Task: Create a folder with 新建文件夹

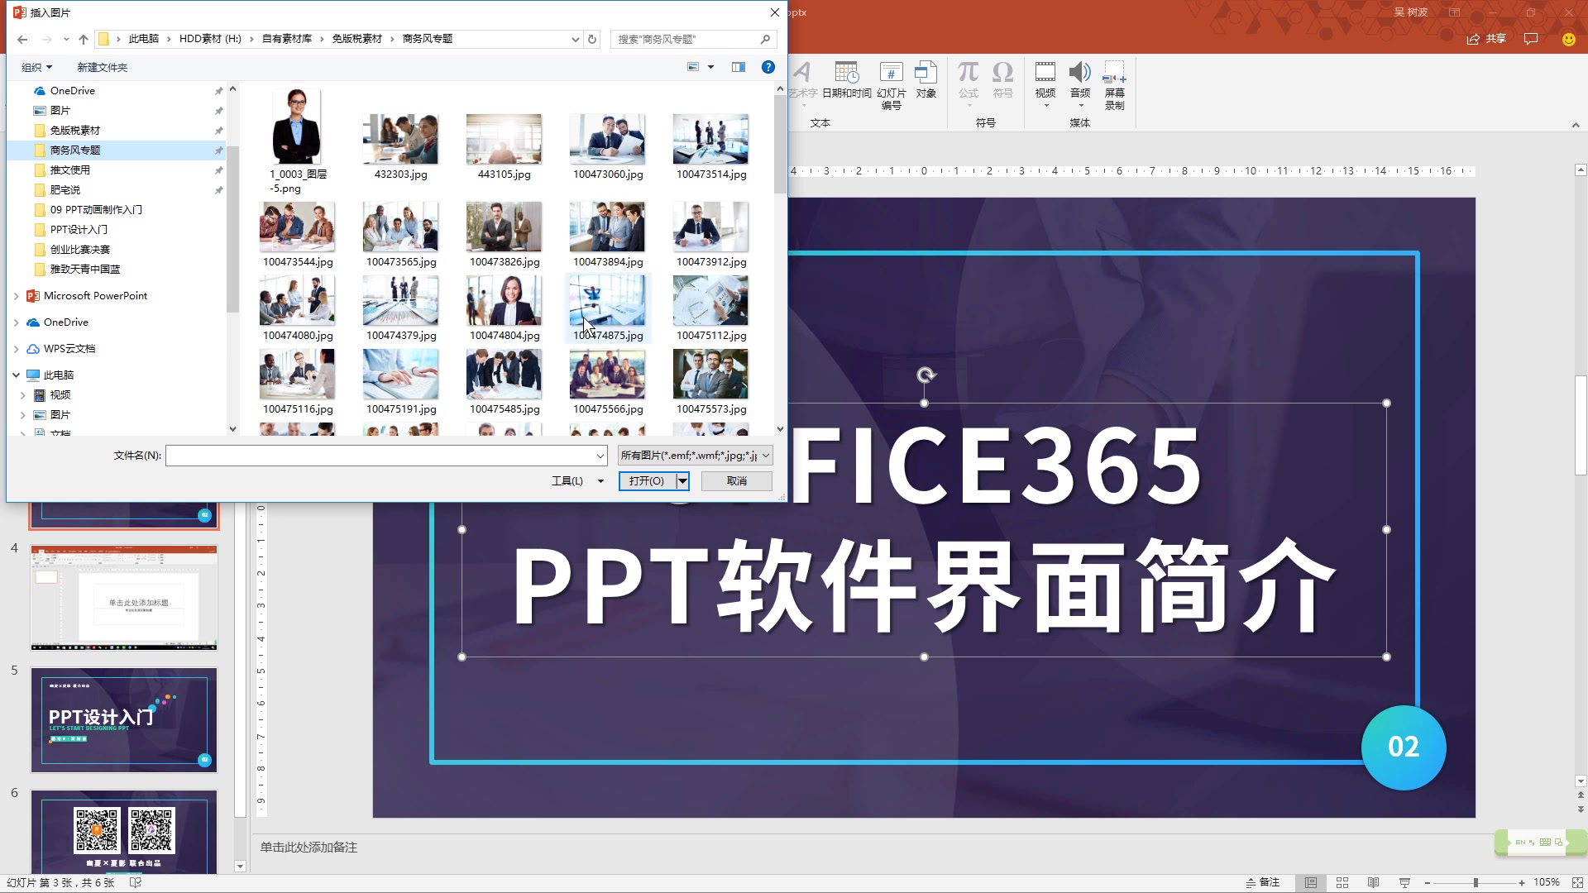Action: pos(102,67)
